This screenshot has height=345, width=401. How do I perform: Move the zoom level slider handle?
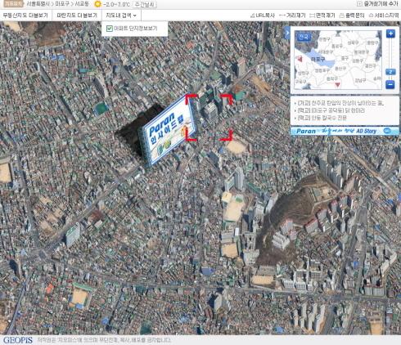(390, 72)
